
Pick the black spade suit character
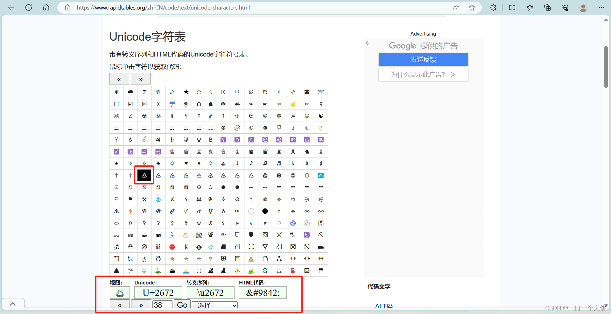click(116, 164)
